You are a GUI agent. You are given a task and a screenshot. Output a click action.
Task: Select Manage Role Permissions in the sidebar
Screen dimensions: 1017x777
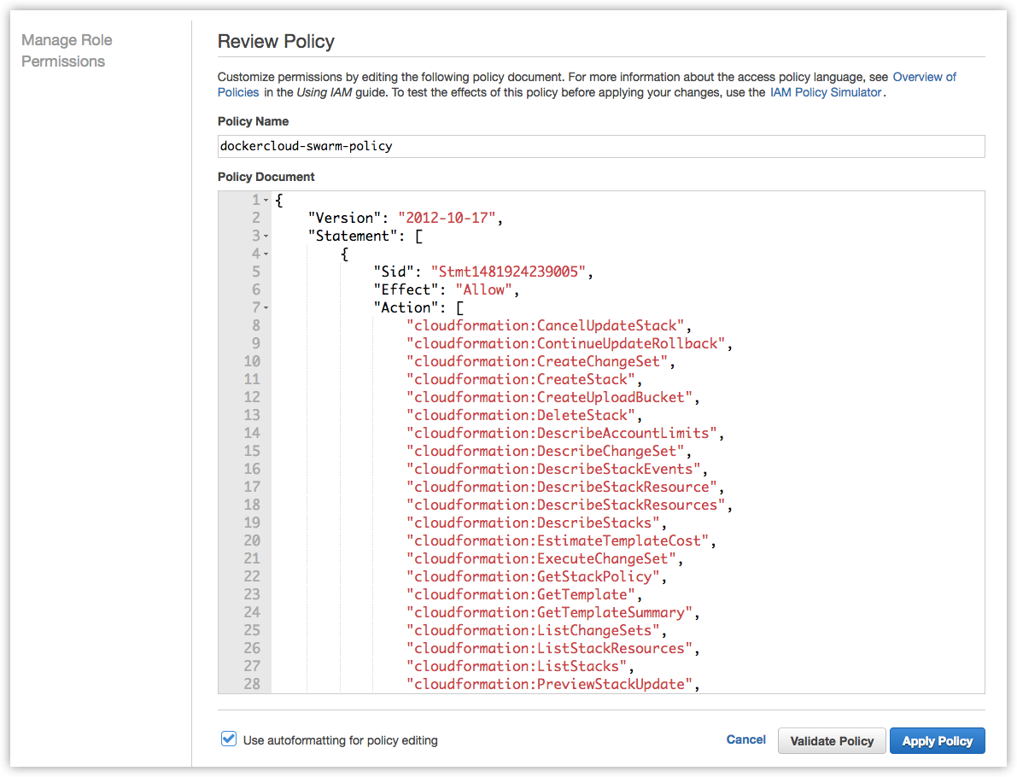[x=67, y=50]
